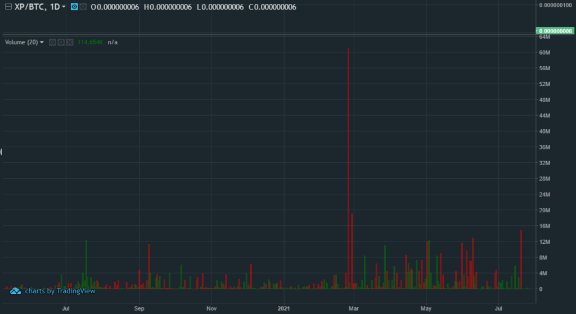Click the 12M label on the volume axis
The height and width of the screenshot is (314, 576).
[x=544, y=242]
